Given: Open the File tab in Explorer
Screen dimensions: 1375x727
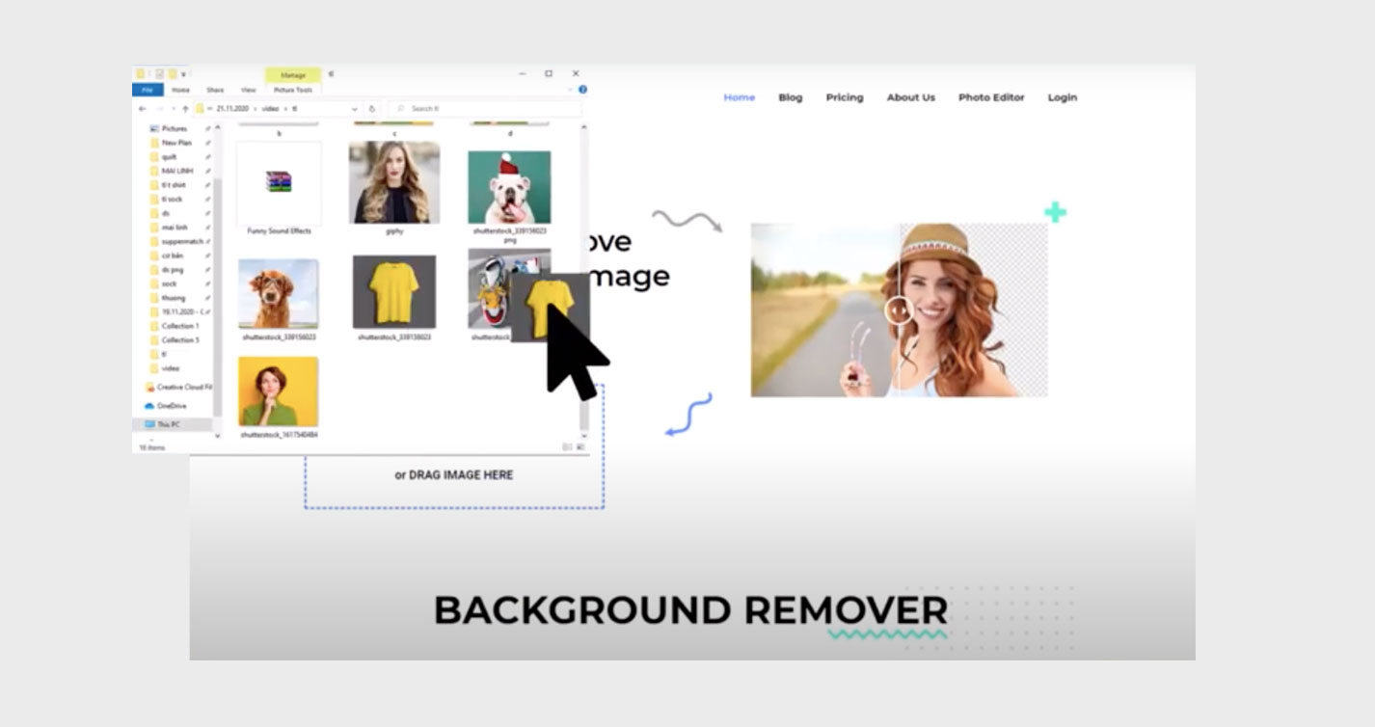Looking at the screenshot, I should click(148, 90).
